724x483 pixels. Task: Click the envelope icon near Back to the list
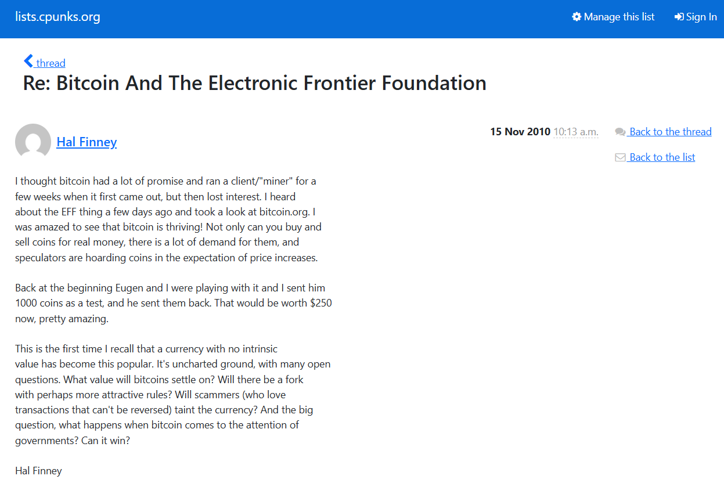(x=620, y=157)
